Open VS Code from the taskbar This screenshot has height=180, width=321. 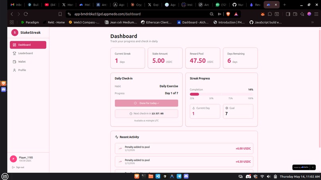pyautogui.click(x=158, y=176)
